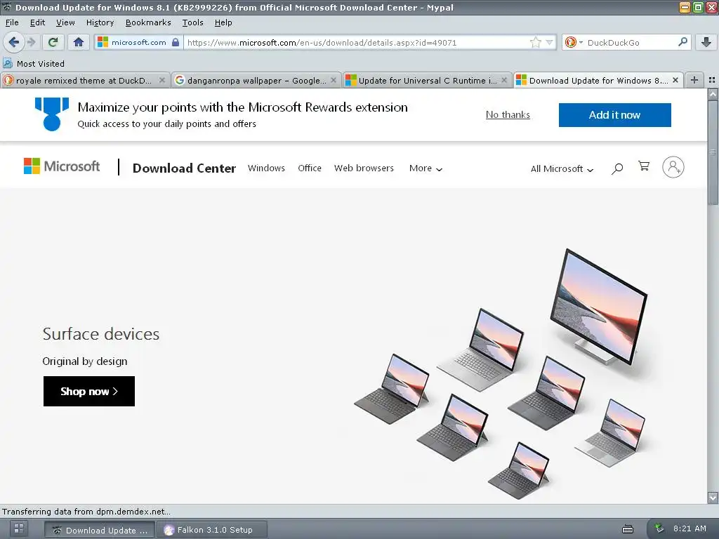Close the Universal C Runtime tab
This screenshot has height=539, width=719.
pyautogui.click(x=504, y=80)
